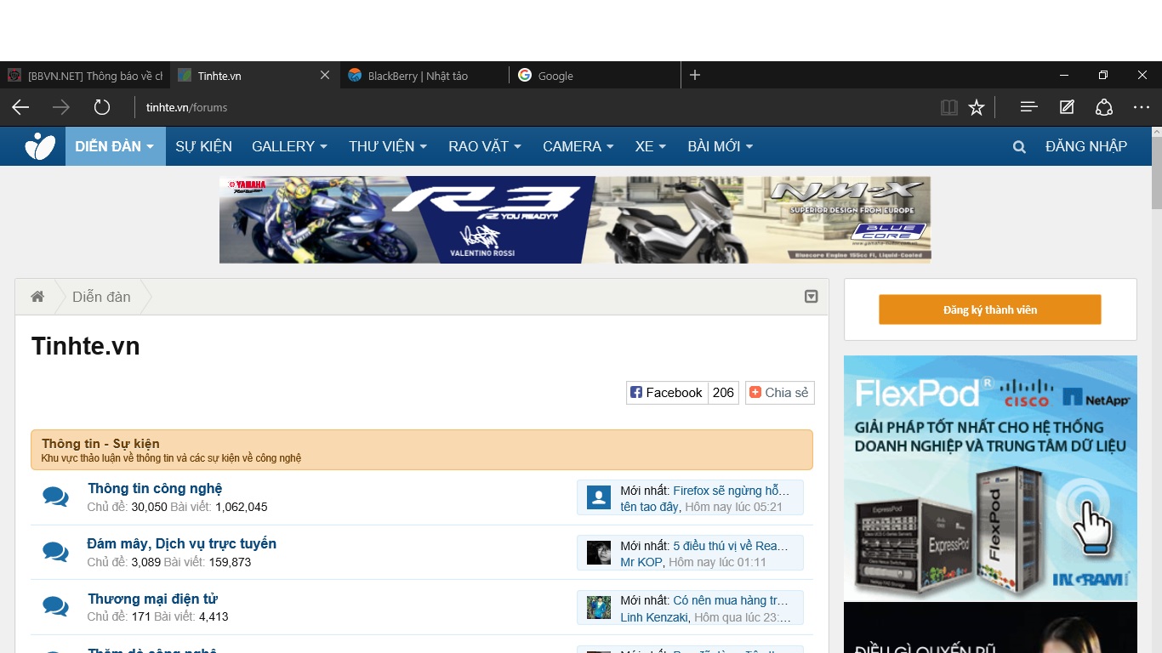The image size is (1162, 653).
Task: Open the Thương mại điện tử forum
Action: click(153, 599)
